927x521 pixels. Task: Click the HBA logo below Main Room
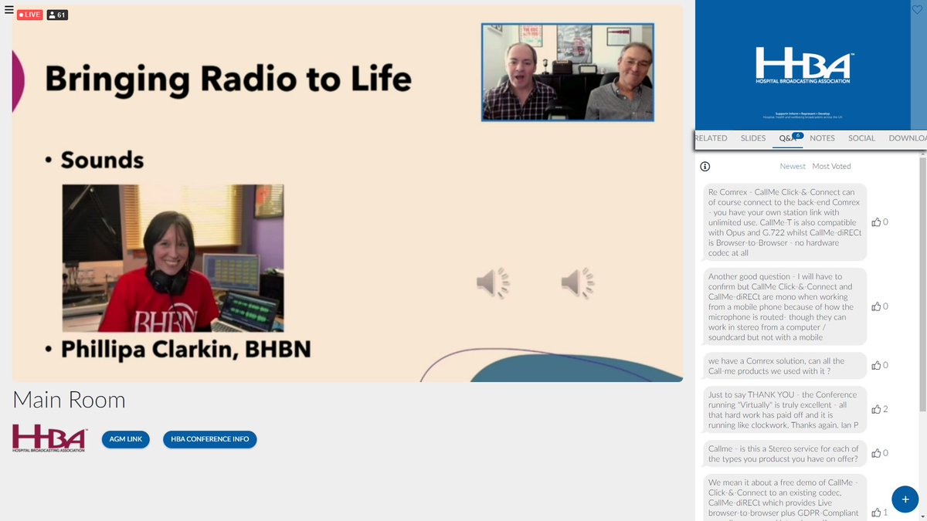(50, 439)
